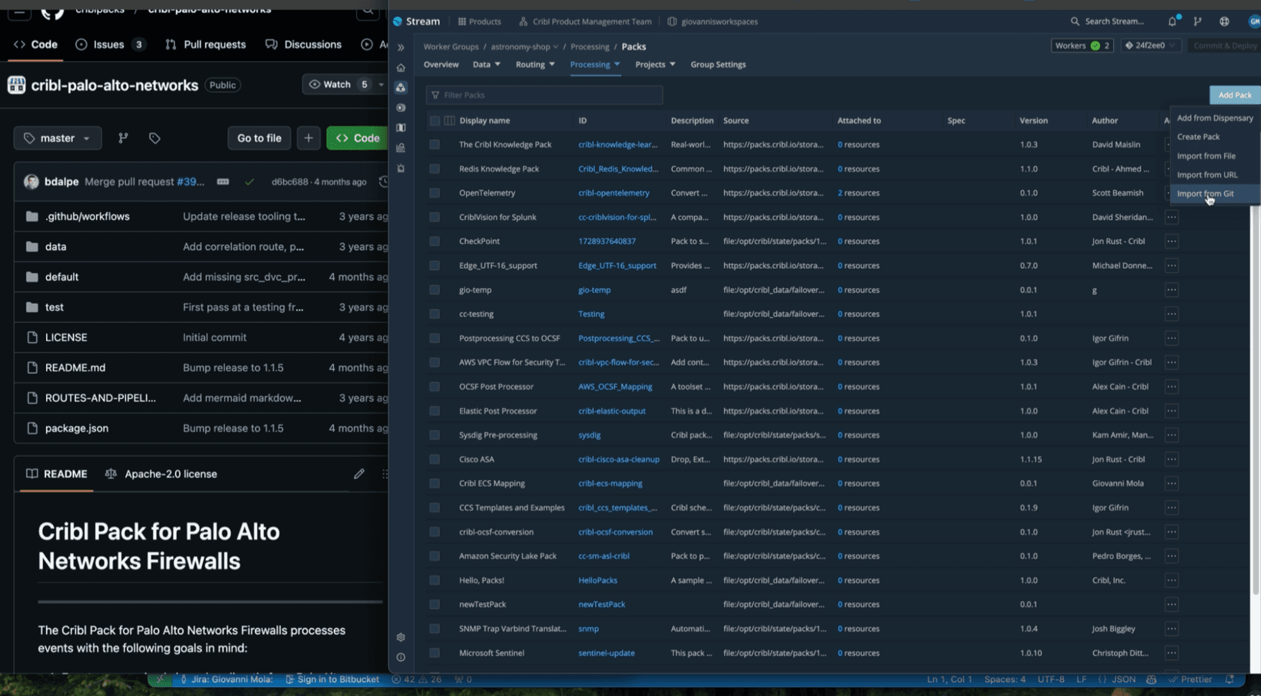This screenshot has width=1261, height=696.
Task: Choose Import from Git menu option
Action: pos(1205,193)
